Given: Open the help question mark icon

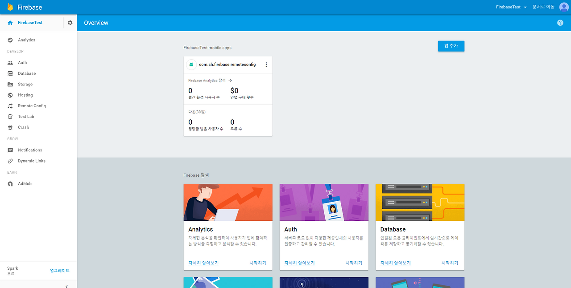Looking at the screenshot, I should point(560,23).
